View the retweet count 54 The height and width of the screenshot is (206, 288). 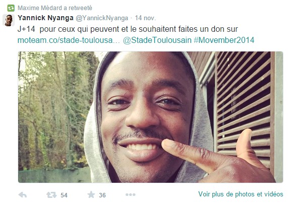pyautogui.click(x=64, y=195)
